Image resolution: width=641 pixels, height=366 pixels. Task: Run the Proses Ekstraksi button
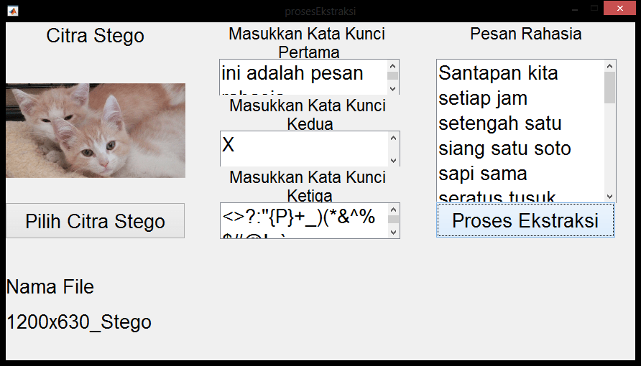click(525, 220)
